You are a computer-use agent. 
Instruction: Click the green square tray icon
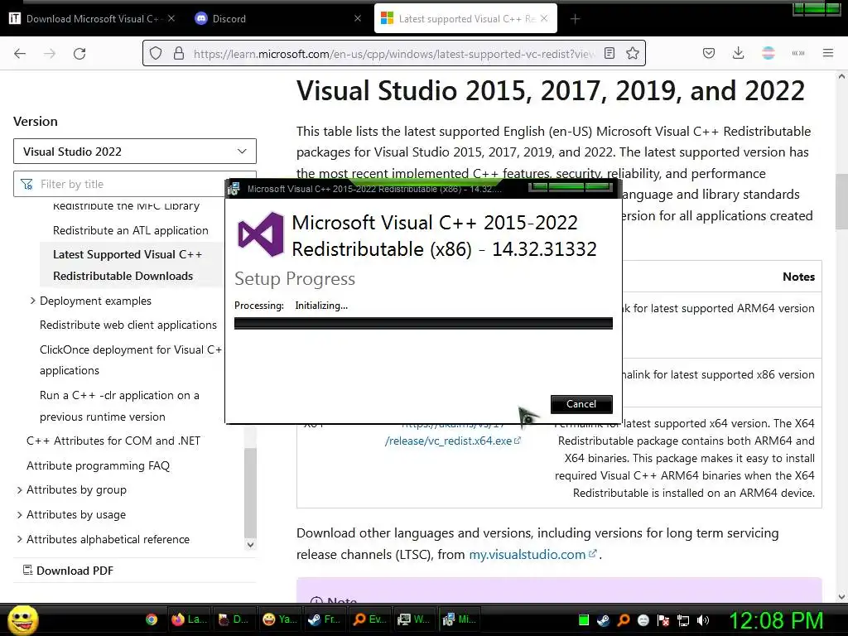pyautogui.click(x=584, y=620)
